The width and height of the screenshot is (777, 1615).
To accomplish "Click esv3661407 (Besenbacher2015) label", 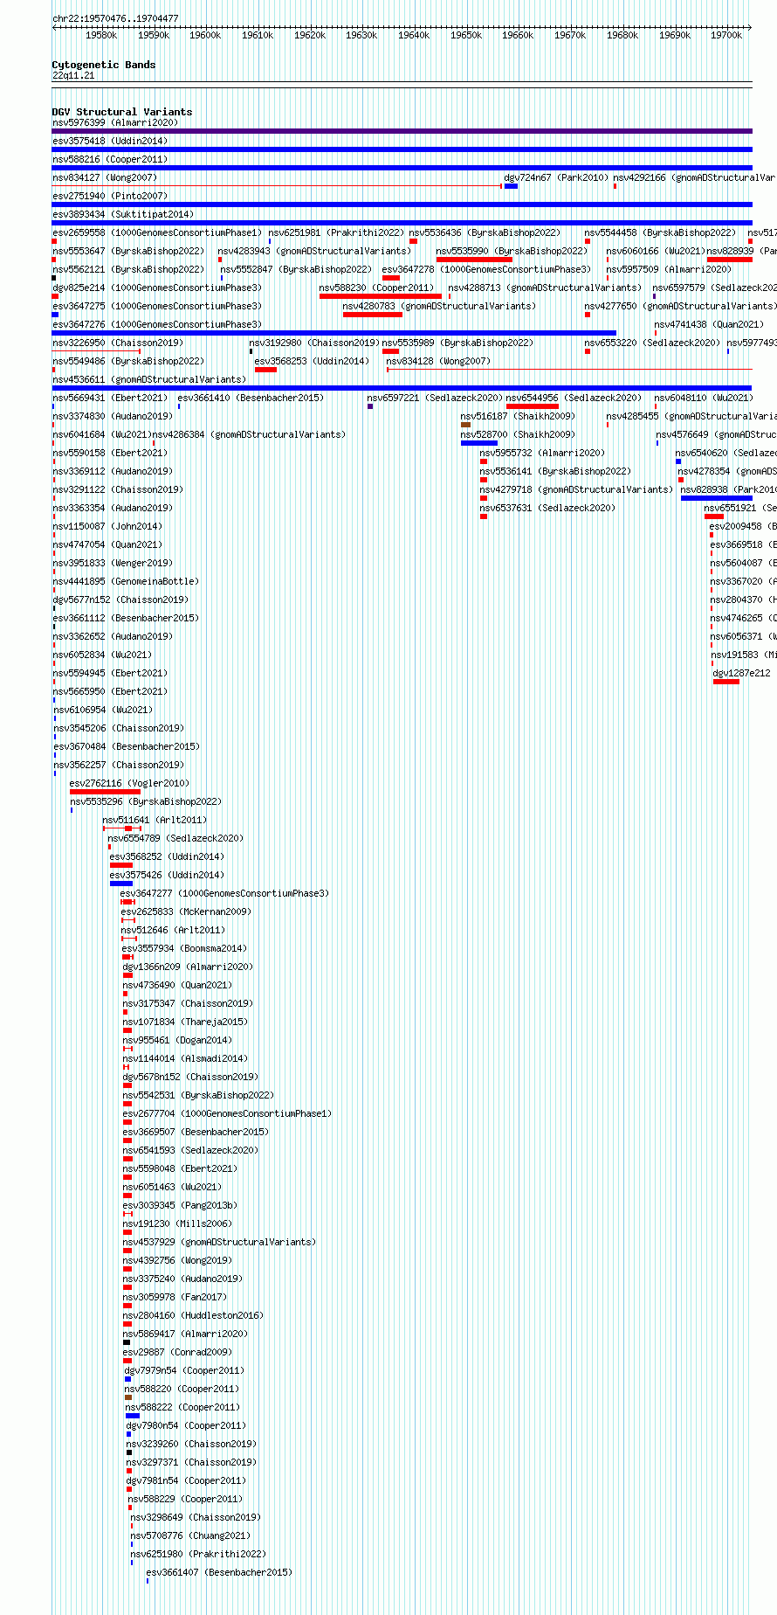I will 219,1572.
